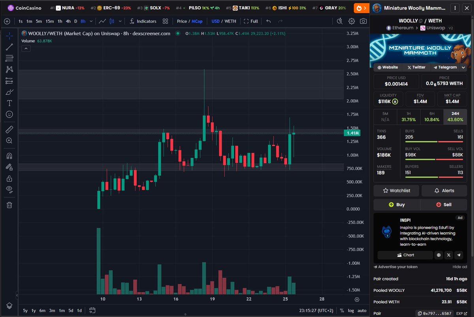Select the trend line drawing tool
474x317 pixels.
[9, 47]
